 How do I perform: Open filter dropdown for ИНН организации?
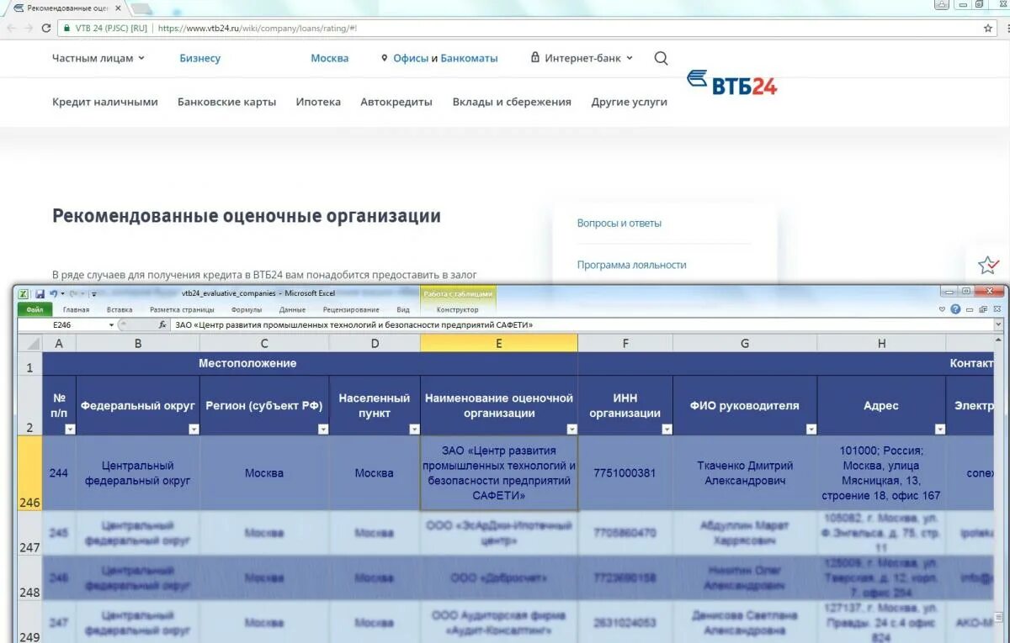pos(667,429)
